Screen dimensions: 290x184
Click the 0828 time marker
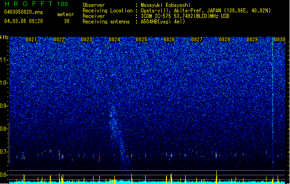pos(225,40)
